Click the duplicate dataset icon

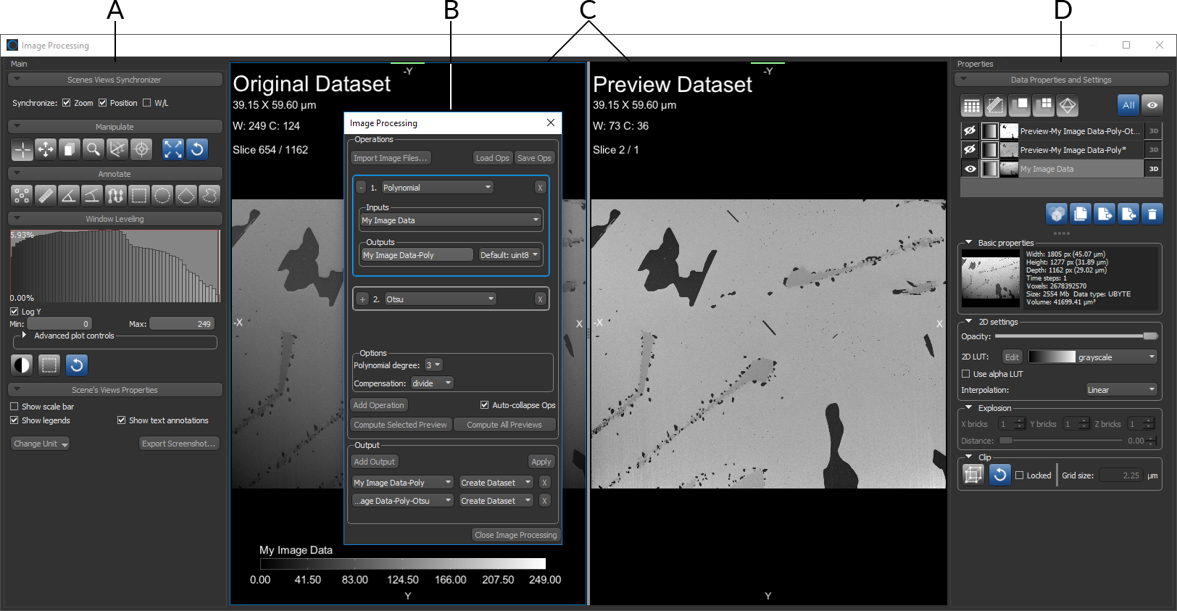(1080, 214)
